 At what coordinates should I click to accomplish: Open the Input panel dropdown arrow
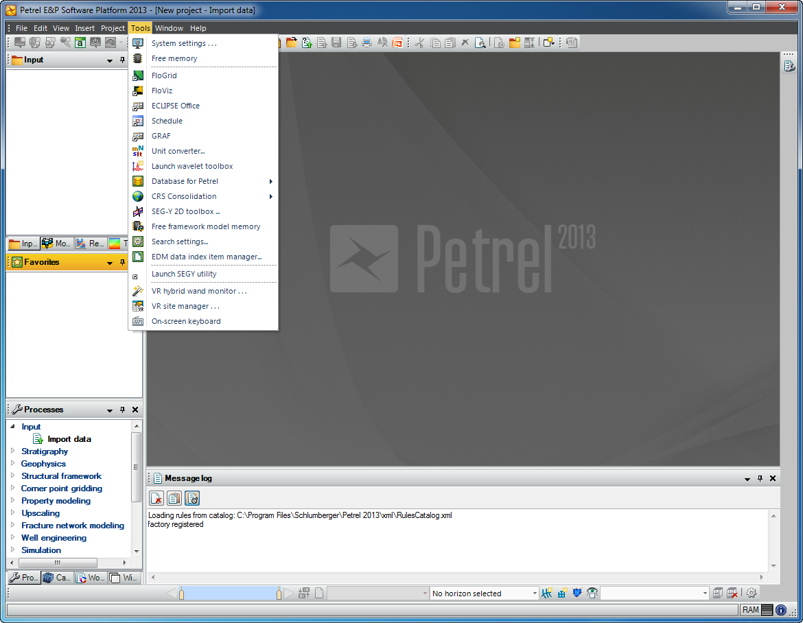pos(110,61)
